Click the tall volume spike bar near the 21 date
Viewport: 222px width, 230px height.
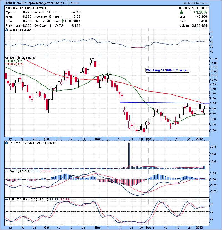click(x=129, y=156)
